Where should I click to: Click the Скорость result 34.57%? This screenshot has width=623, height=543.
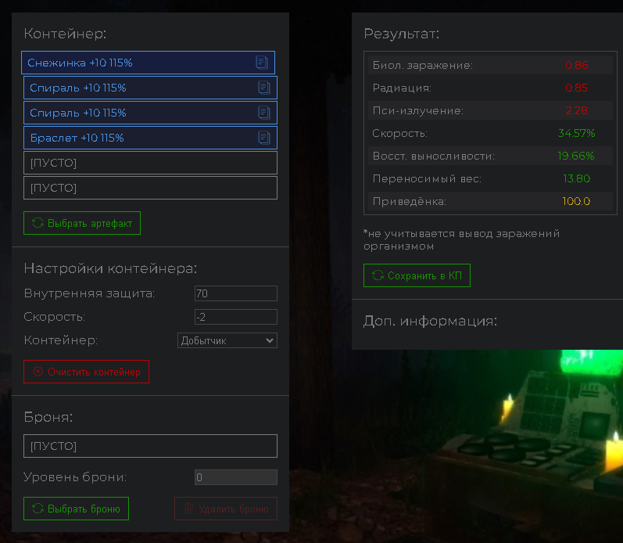[x=576, y=133]
